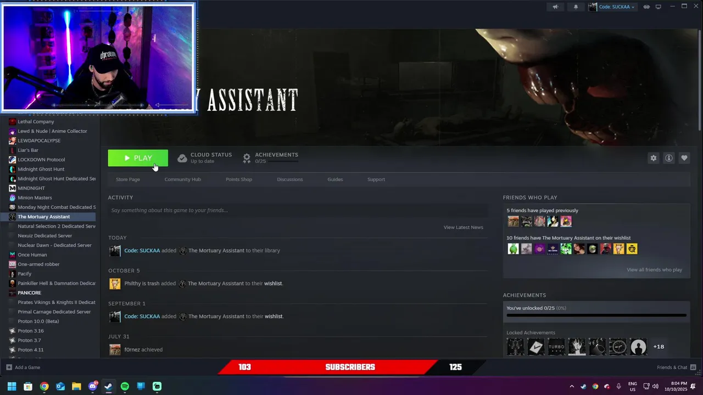
Task: Select MINDNIGHT in the library list
Action: tap(31, 188)
